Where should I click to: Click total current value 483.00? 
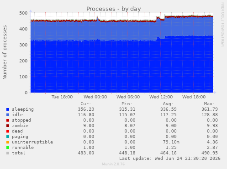[86, 153]
